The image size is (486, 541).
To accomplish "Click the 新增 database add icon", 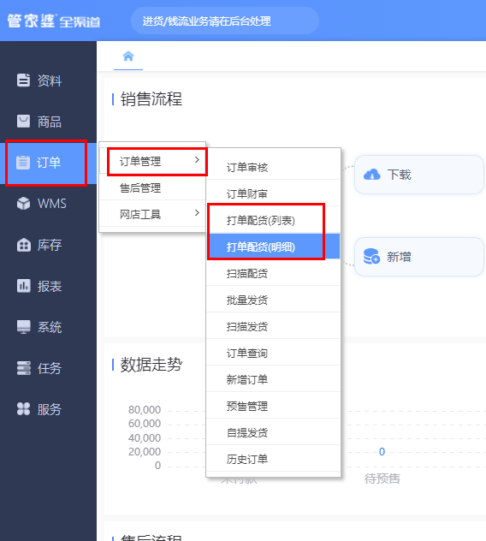I will [x=372, y=256].
